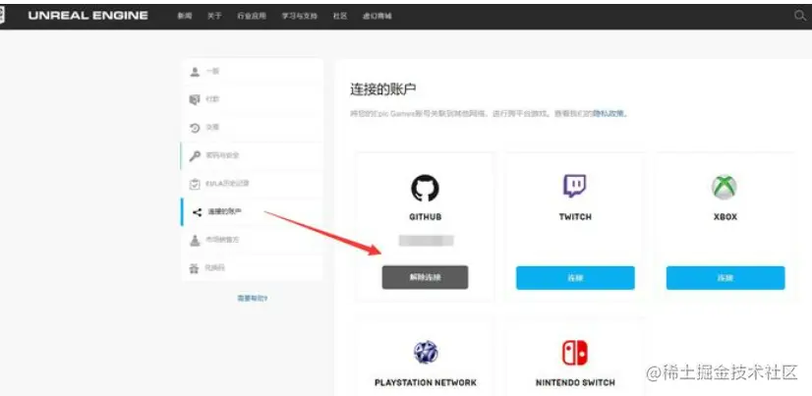Connect the Twitch account

pos(575,278)
